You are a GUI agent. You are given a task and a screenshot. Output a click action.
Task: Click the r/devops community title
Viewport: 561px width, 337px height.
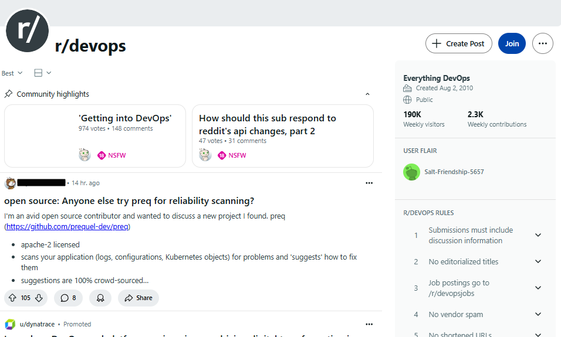pos(90,46)
